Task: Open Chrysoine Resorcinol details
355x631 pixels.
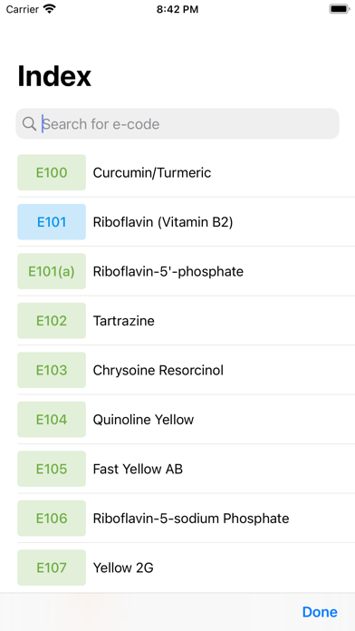Action: [x=187, y=370]
